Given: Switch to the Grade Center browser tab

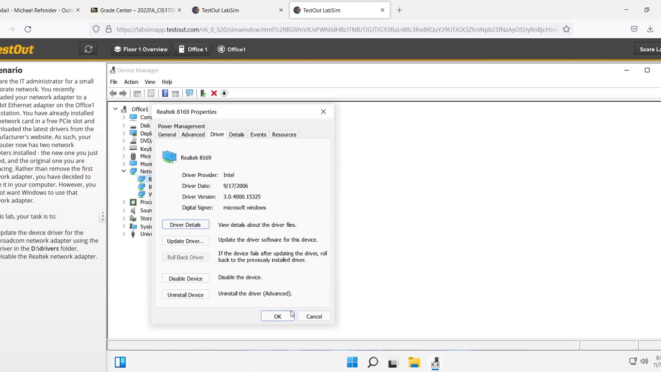Looking at the screenshot, I should 136,10.
